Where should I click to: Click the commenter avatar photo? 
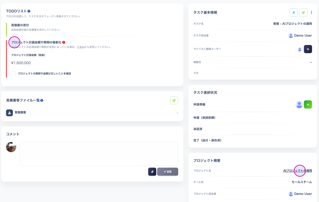(x=11, y=147)
